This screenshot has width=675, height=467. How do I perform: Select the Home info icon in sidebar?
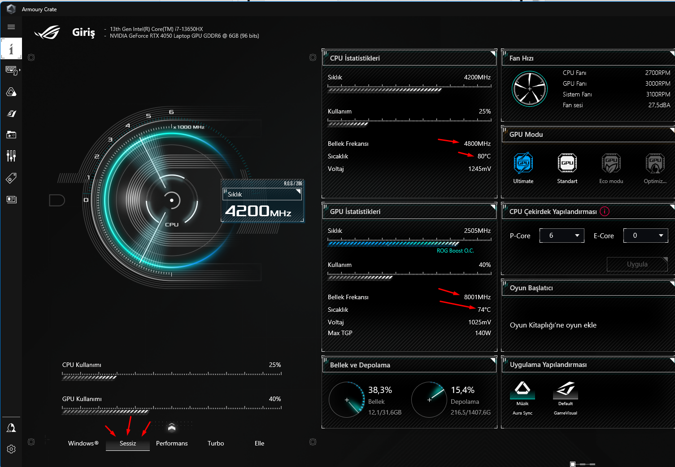coord(11,48)
